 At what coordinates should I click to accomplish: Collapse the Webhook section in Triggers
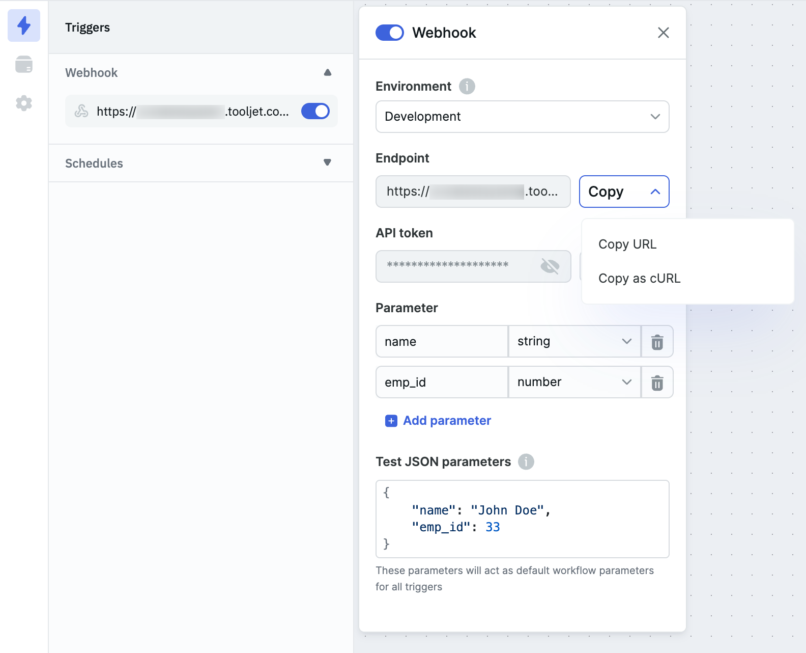pos(327,73)
